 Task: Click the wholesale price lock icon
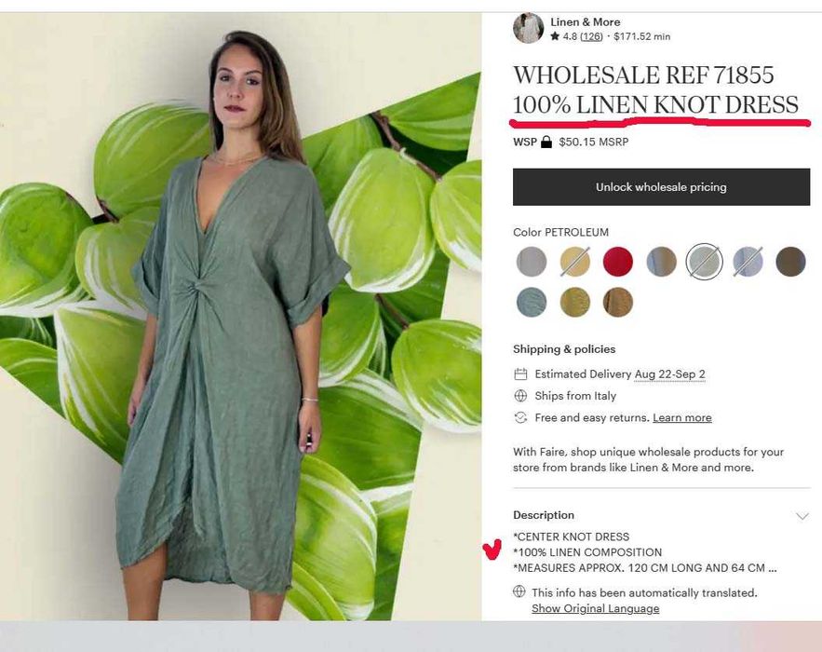[x=546, y=143]
